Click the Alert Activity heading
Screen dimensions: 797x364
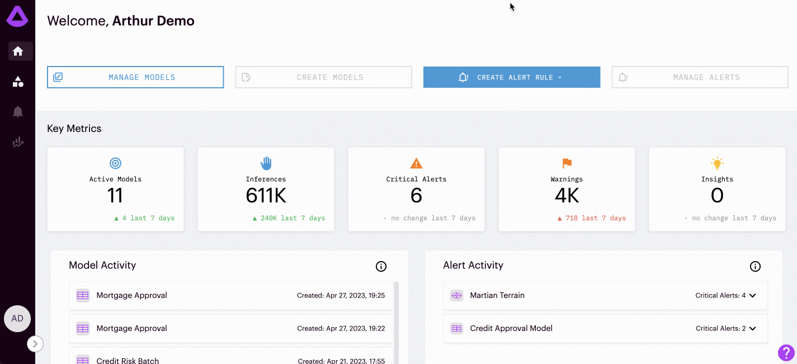[473, 265]
